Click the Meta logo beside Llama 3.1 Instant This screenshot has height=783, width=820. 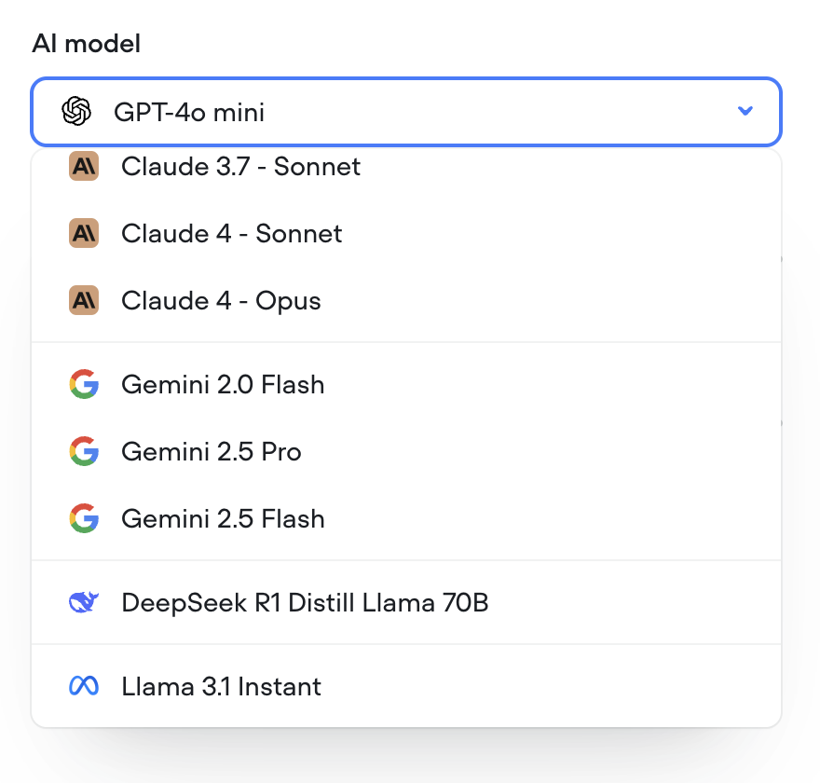click(x=83, y=685)
